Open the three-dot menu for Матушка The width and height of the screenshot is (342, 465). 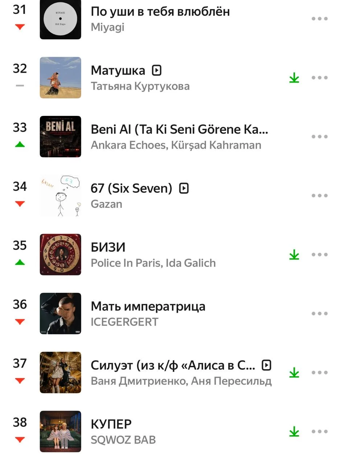[x=320, y=78]
